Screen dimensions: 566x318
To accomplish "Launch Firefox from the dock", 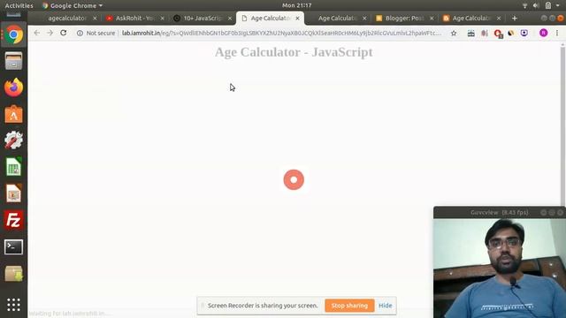I will click(14, 87).
